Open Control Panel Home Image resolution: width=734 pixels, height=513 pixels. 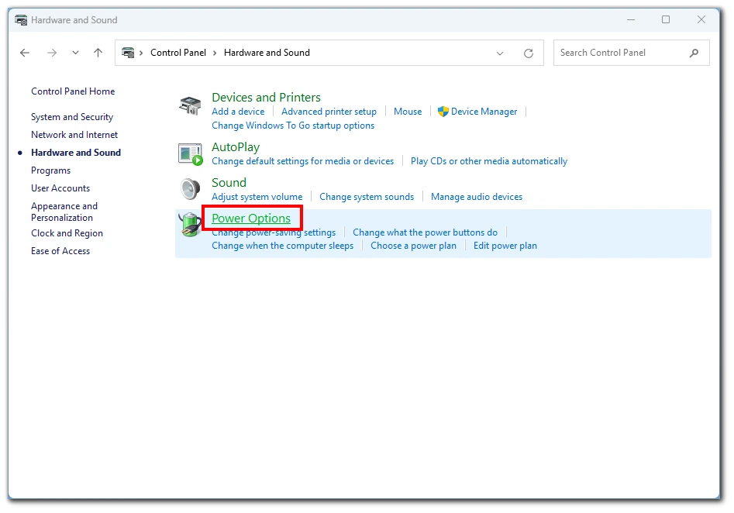pyautogui.click(x=73, y=91)
